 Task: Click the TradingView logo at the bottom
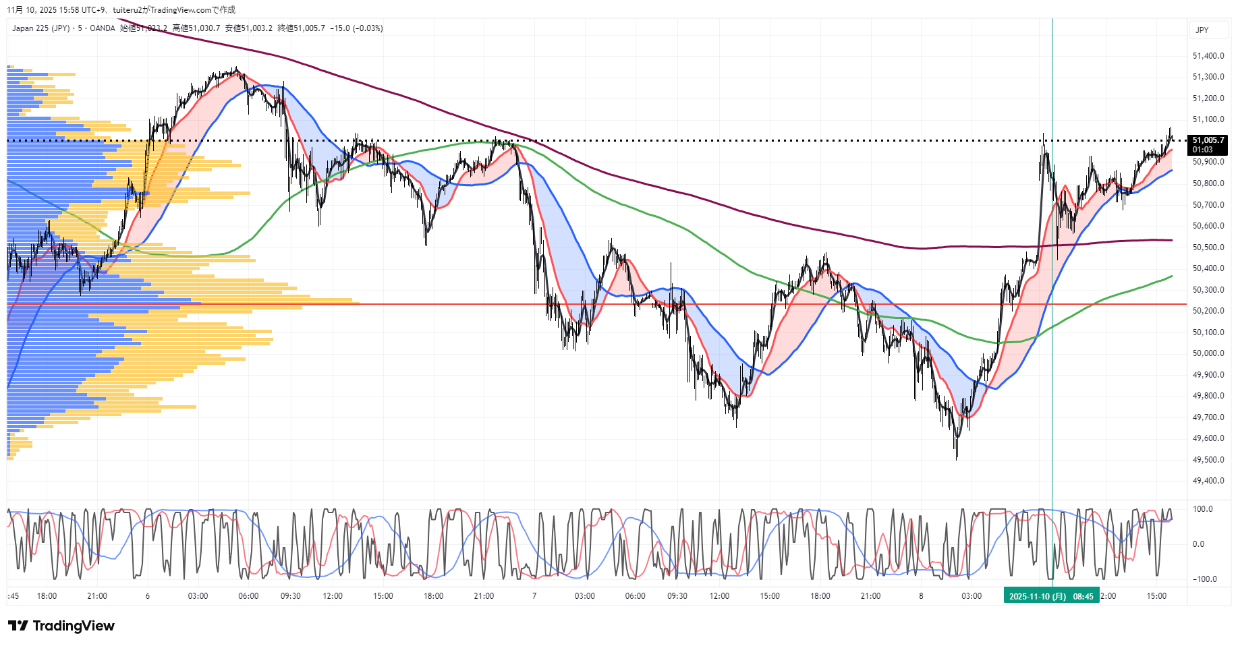pos(61,626)
